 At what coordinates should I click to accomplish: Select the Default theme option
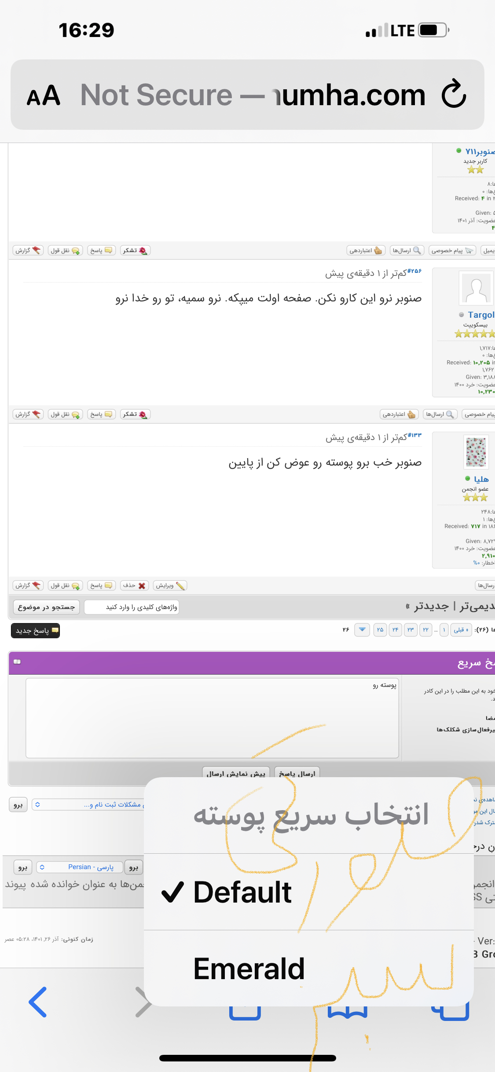tap(309, 892)
